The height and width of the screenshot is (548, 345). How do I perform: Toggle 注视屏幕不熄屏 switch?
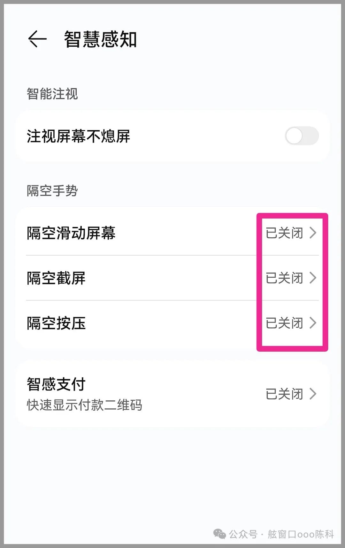302,136
